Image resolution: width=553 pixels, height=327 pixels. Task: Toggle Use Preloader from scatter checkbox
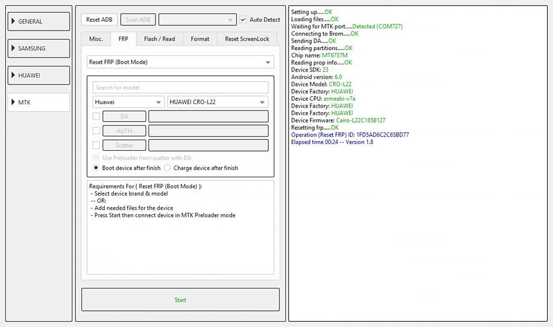point(96,158)
